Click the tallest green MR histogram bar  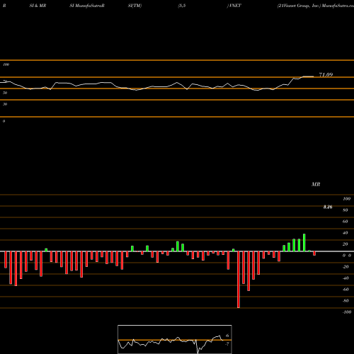304,243
